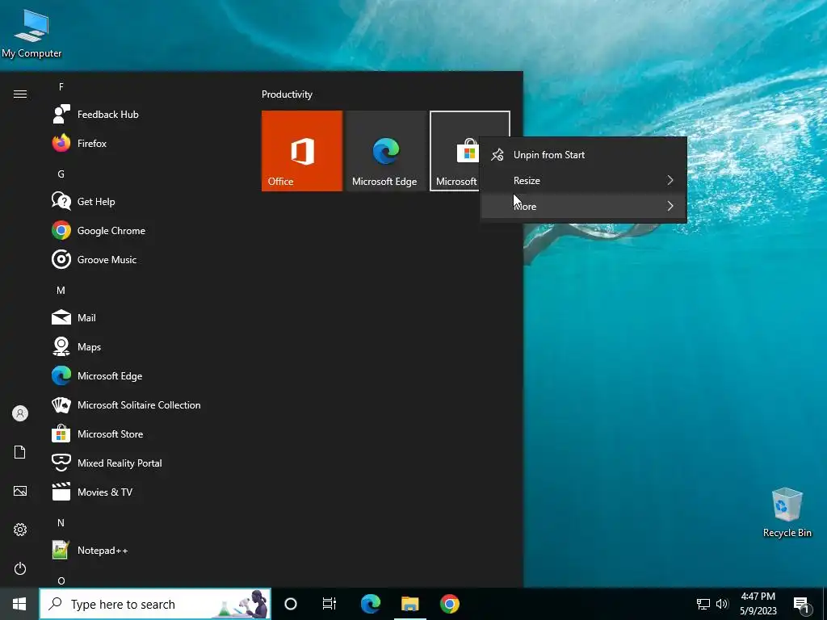Open the More submenu in context menu

tap(584, 206)
